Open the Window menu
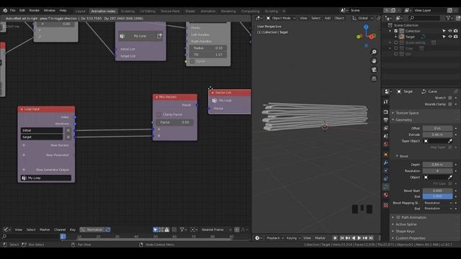 tap(49, 10)
